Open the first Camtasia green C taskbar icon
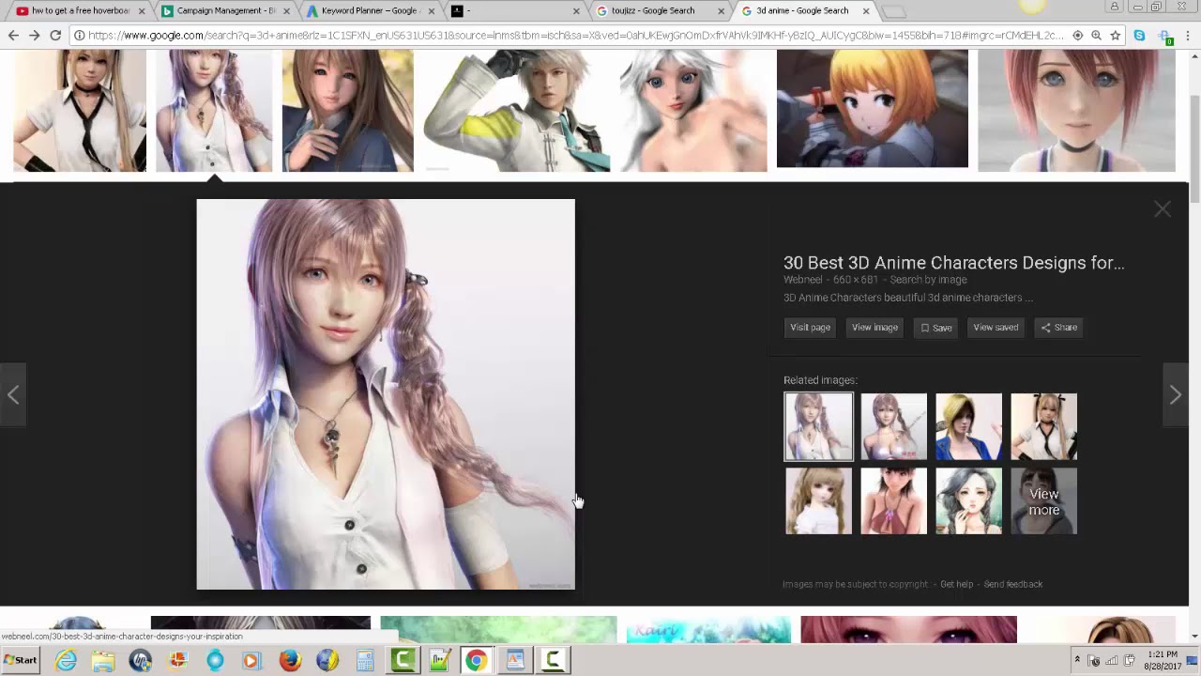 403,660
